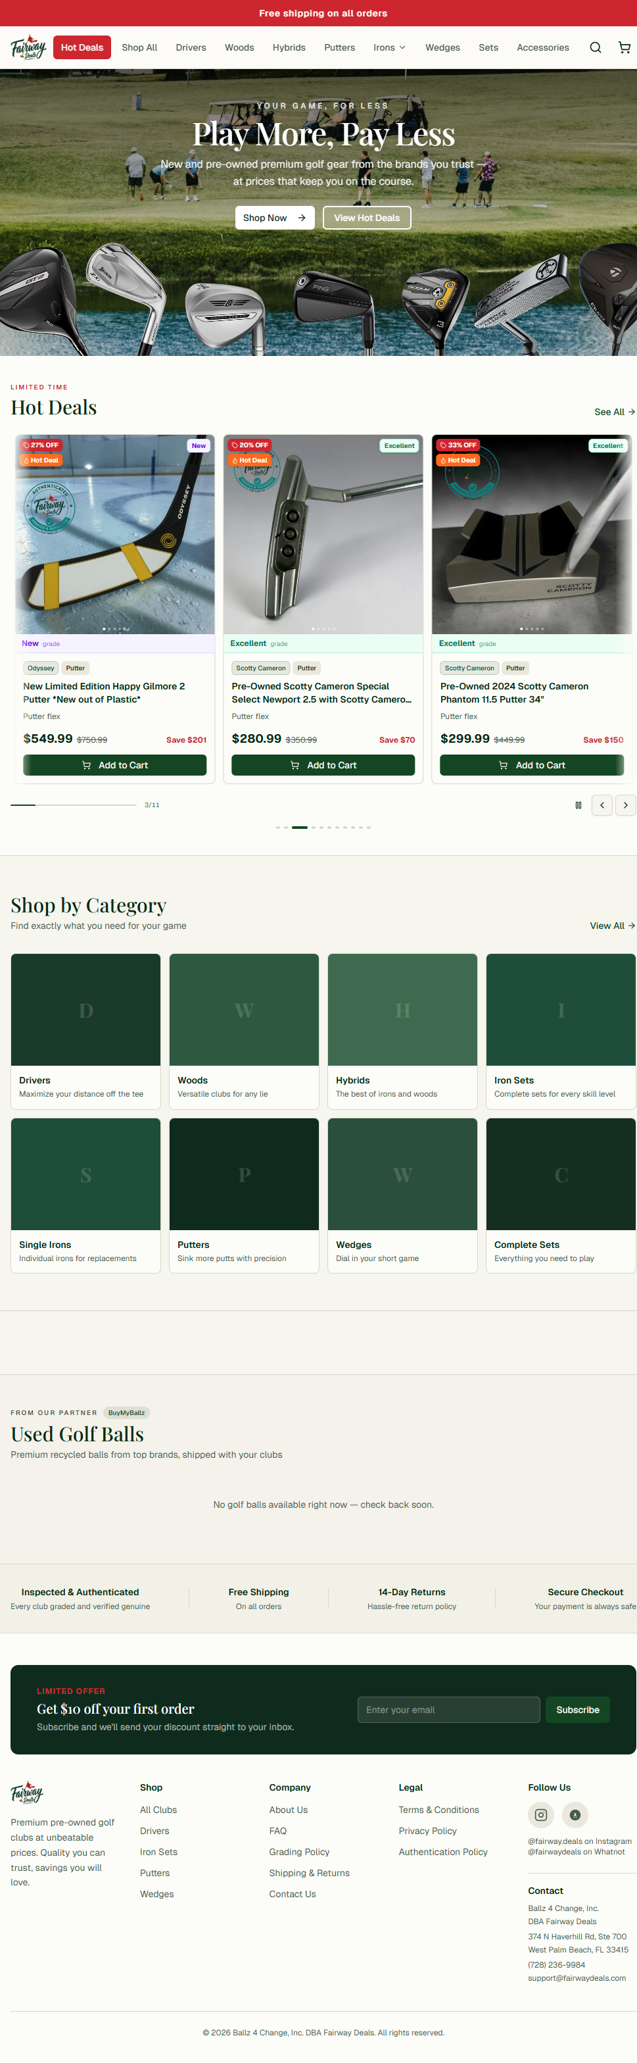Click support@fairwaydeals.com email address

coord(576,1978)
